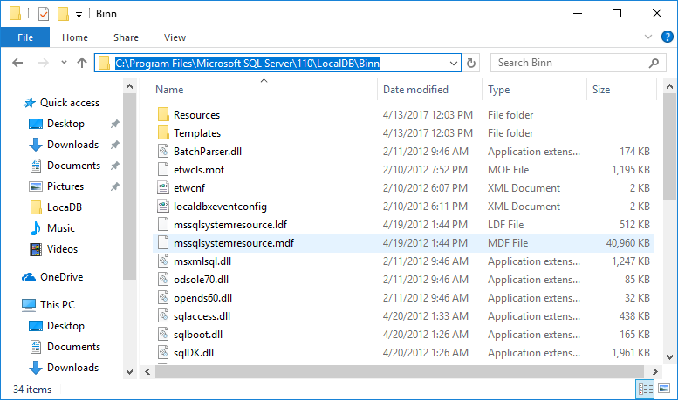Open the File menu
The height and width of the screenshot is (400, 678).
pos(25,37)
